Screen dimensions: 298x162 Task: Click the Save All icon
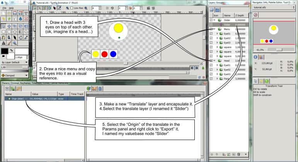(26, 13)
